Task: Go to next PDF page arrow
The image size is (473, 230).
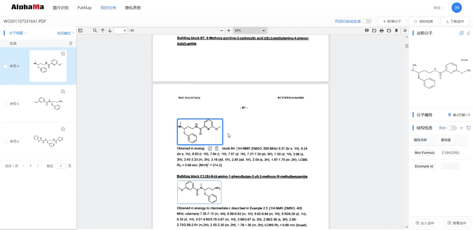Action: click(x=110, y=31)
